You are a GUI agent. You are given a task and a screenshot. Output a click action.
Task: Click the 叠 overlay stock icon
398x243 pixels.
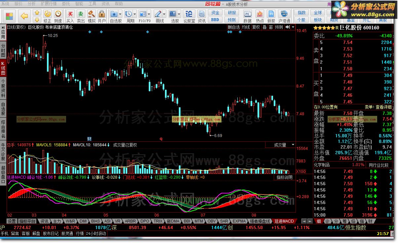point(264,27)
